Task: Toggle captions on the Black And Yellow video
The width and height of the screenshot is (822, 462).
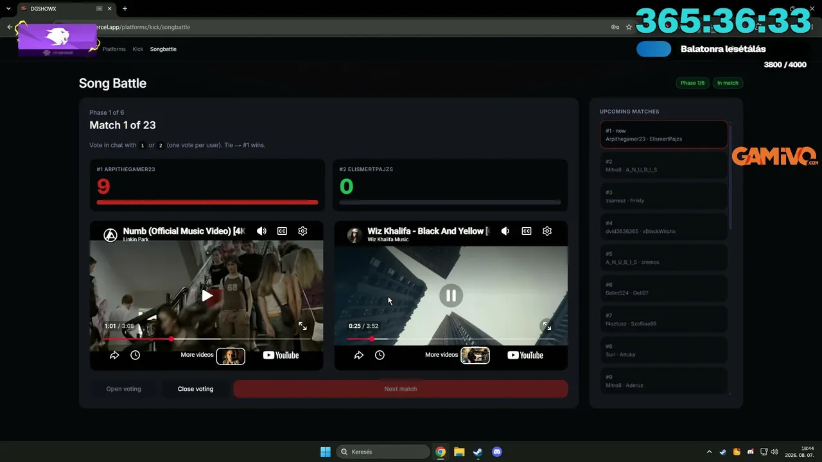Action: 527,231
